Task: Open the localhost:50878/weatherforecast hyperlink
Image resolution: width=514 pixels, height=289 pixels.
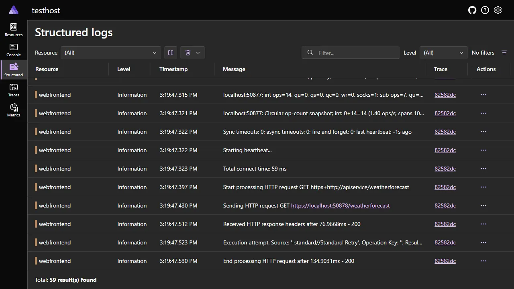Action: [x=340, y=206]
